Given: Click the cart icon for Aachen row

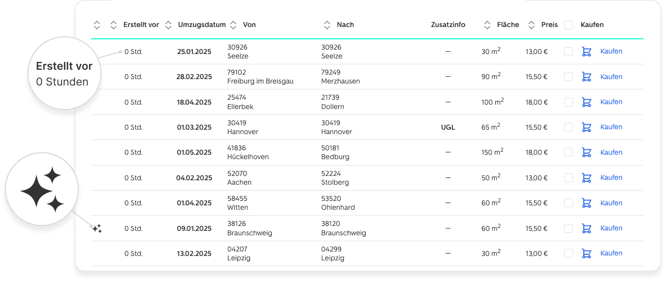Looking at the screenshot, I should 586,178.
